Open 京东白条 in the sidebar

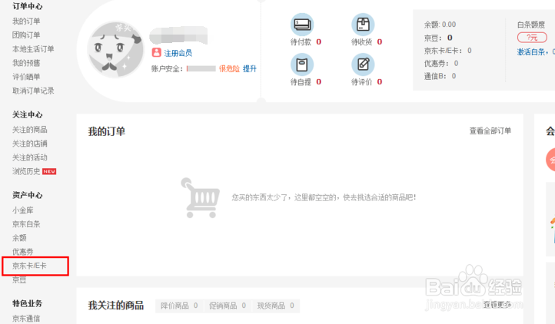[x=26, y=224]
